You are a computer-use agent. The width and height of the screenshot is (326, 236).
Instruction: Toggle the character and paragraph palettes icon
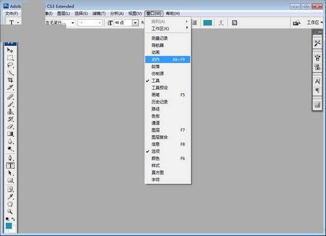(234, 23)
